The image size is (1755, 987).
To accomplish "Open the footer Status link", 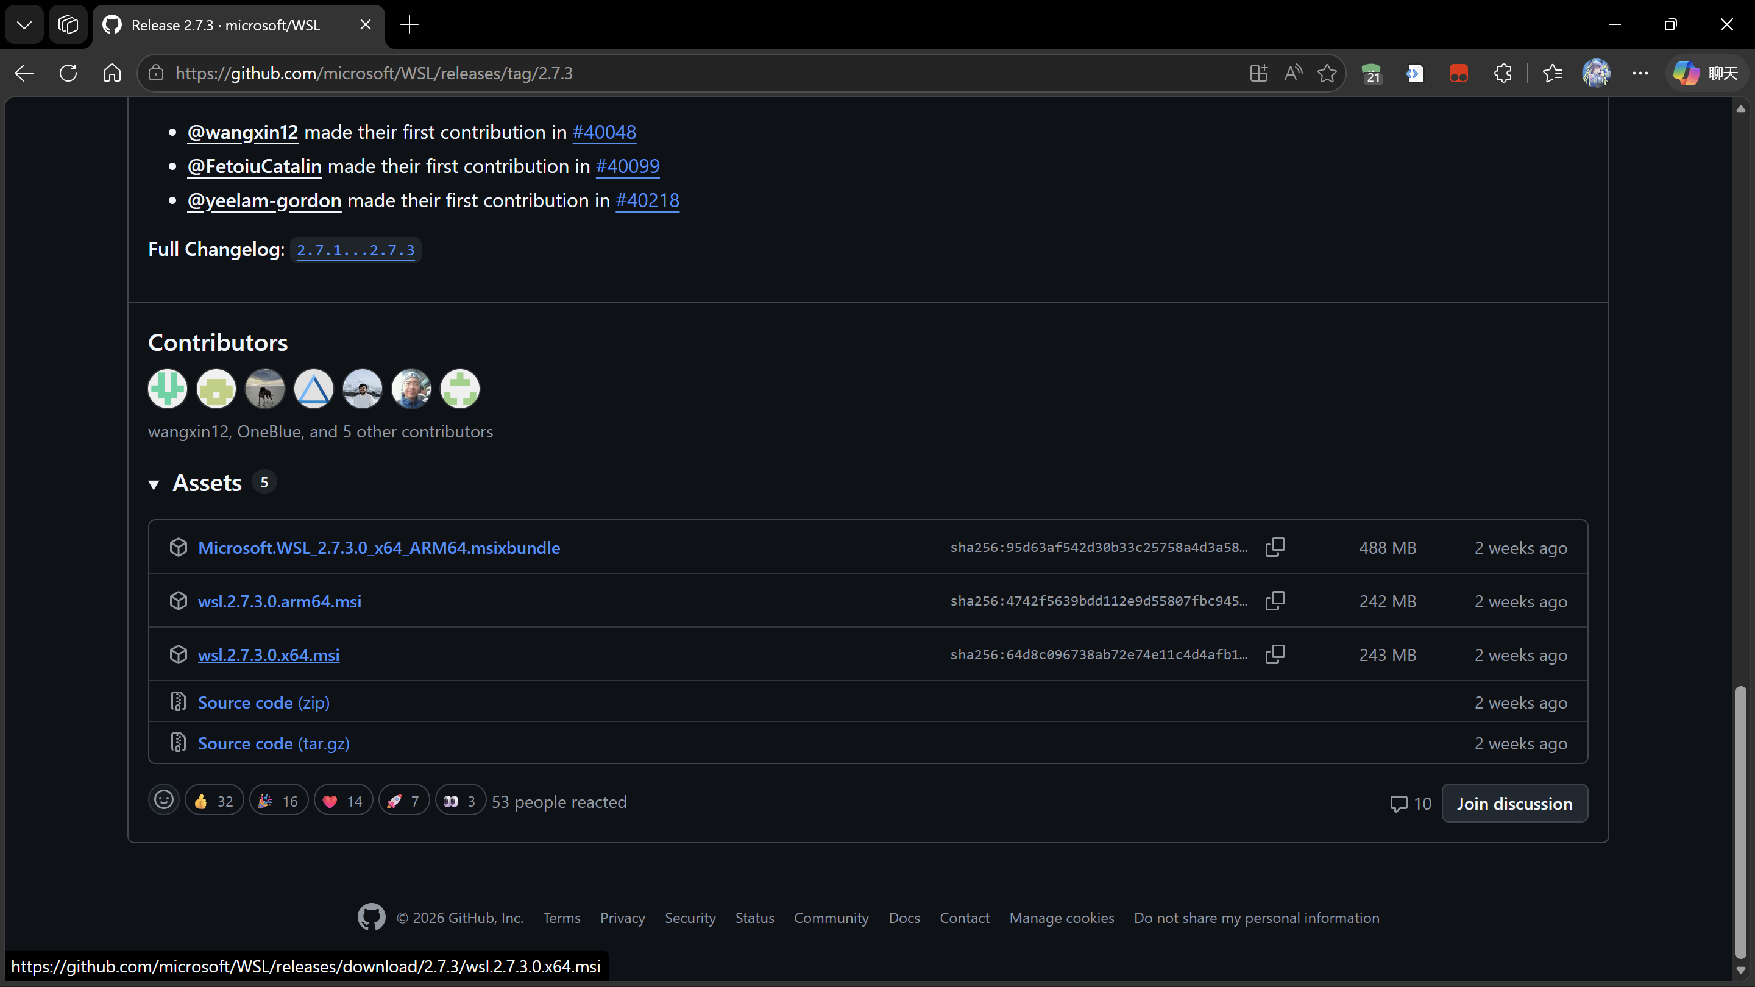I will [x=754, y=918].
